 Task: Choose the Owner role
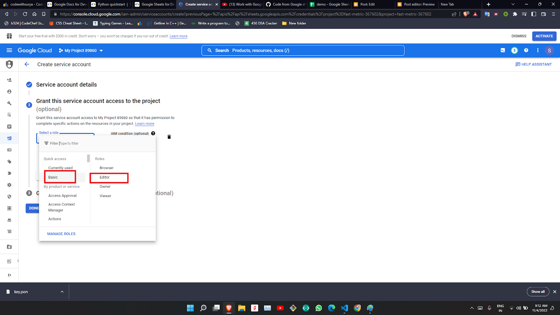click(105, 187)
